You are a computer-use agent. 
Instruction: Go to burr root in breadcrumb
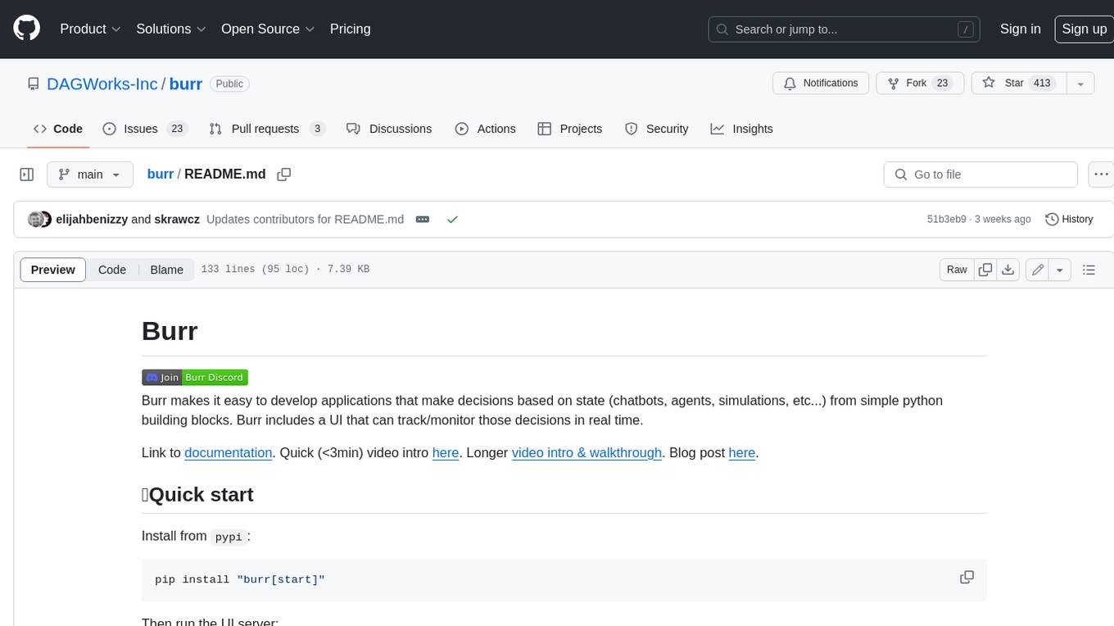160,175
